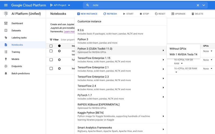Check the second instance row checkbox

pyautogui.click(x=51, y=60)
